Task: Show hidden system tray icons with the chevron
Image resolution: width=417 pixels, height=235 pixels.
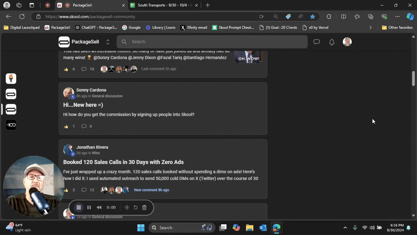Action: point(345,227)
